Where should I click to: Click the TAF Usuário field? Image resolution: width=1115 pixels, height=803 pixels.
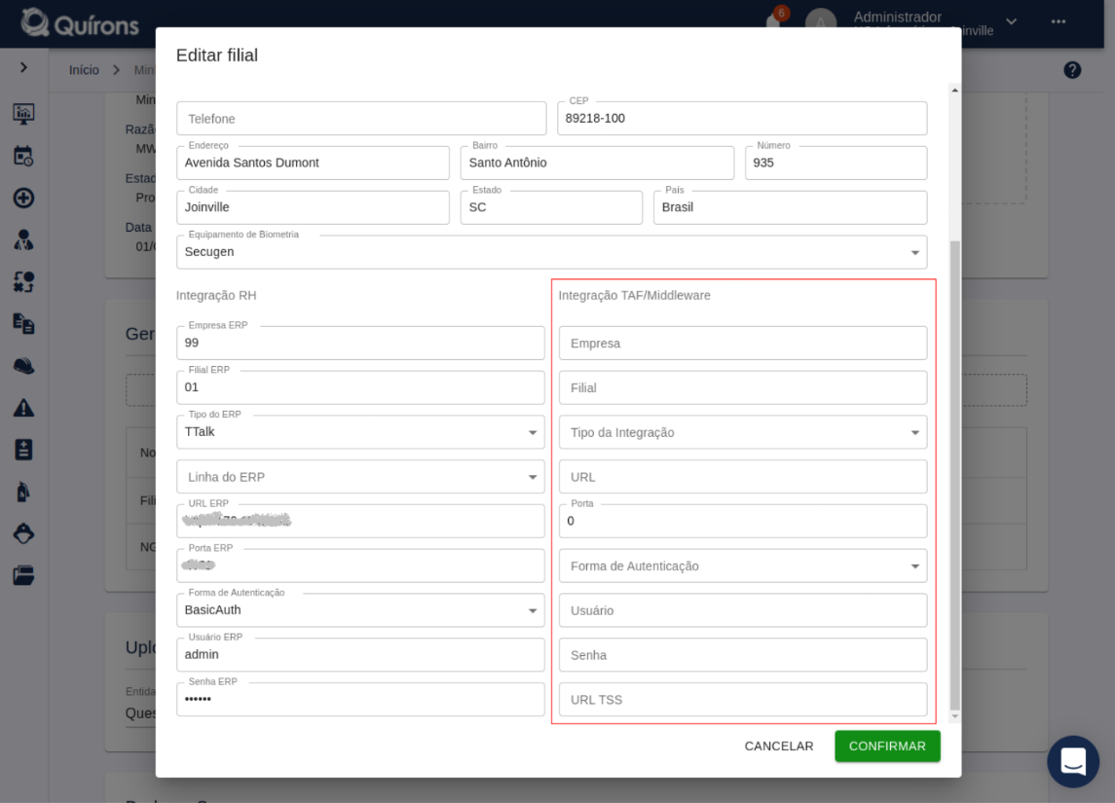click(743, 610)
